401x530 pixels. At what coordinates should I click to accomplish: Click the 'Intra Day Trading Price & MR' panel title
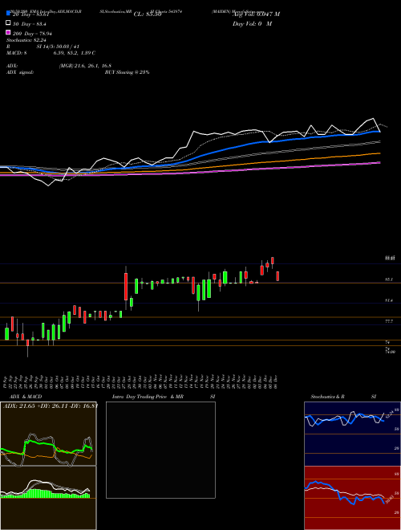click(x=148, y=397)
